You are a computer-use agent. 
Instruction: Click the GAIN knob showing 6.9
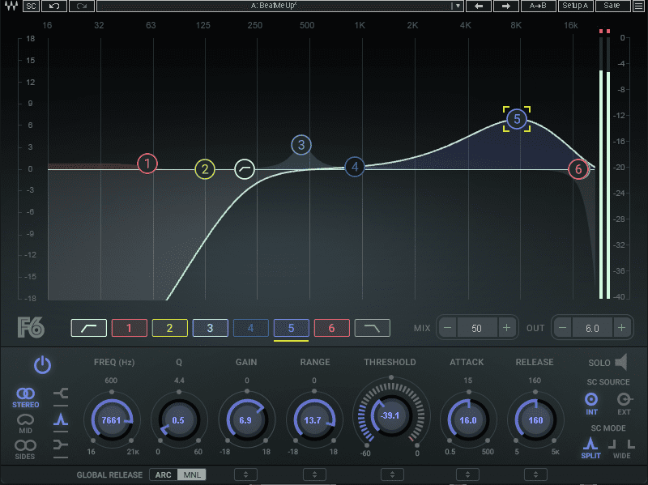click(246, 420)
